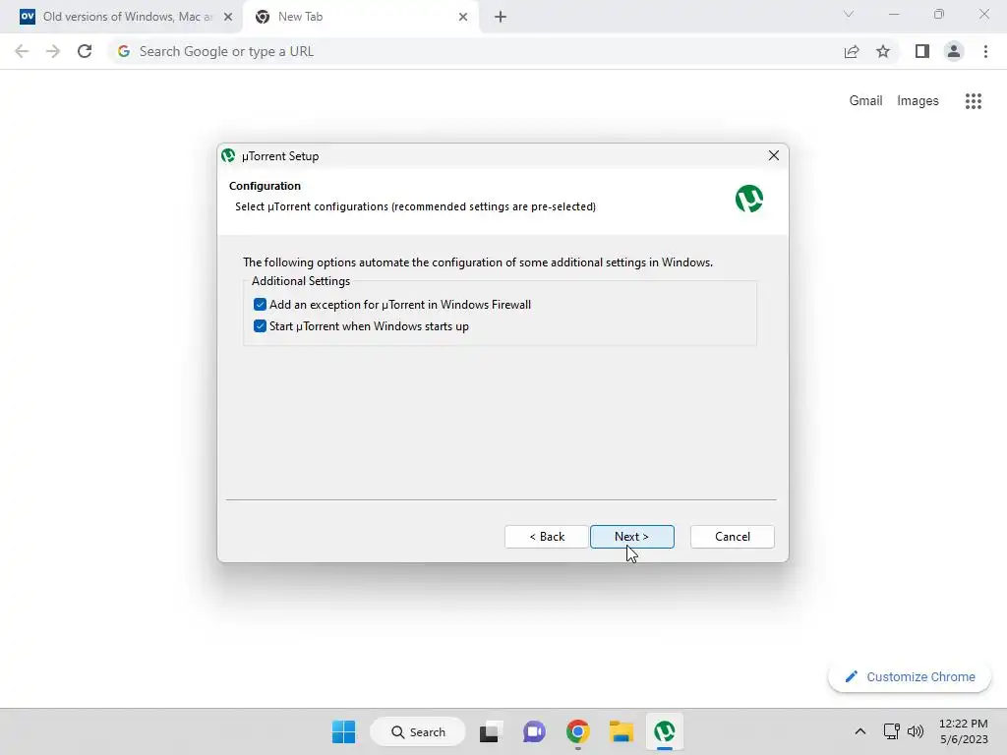Go back in browser history
Image resolution: width=1007 pixels, height=755 pixels.
click(22, 51)
